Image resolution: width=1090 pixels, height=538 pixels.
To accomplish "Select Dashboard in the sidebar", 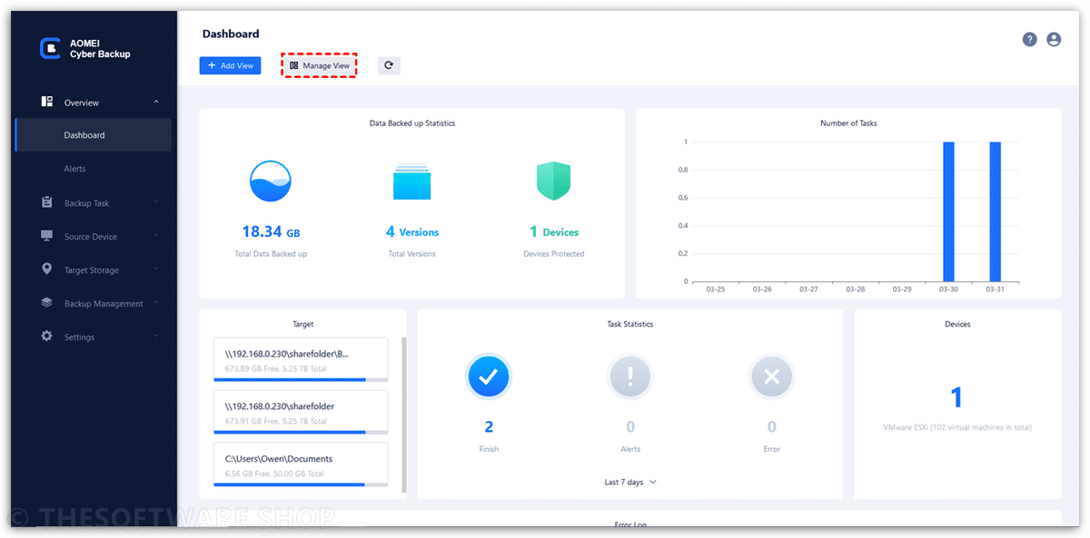I will [x=93, y=135].
